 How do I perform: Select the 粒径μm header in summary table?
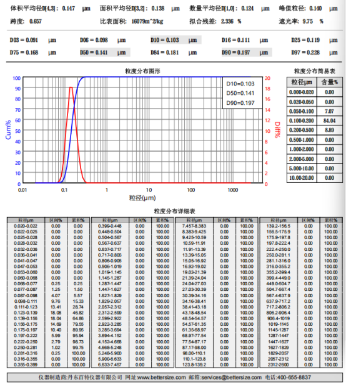(302, 82)
